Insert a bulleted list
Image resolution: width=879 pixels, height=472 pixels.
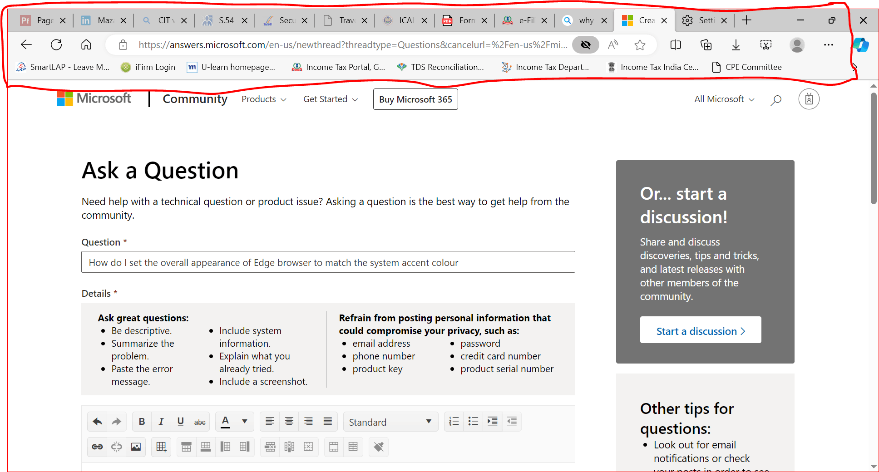click(473, 422)
